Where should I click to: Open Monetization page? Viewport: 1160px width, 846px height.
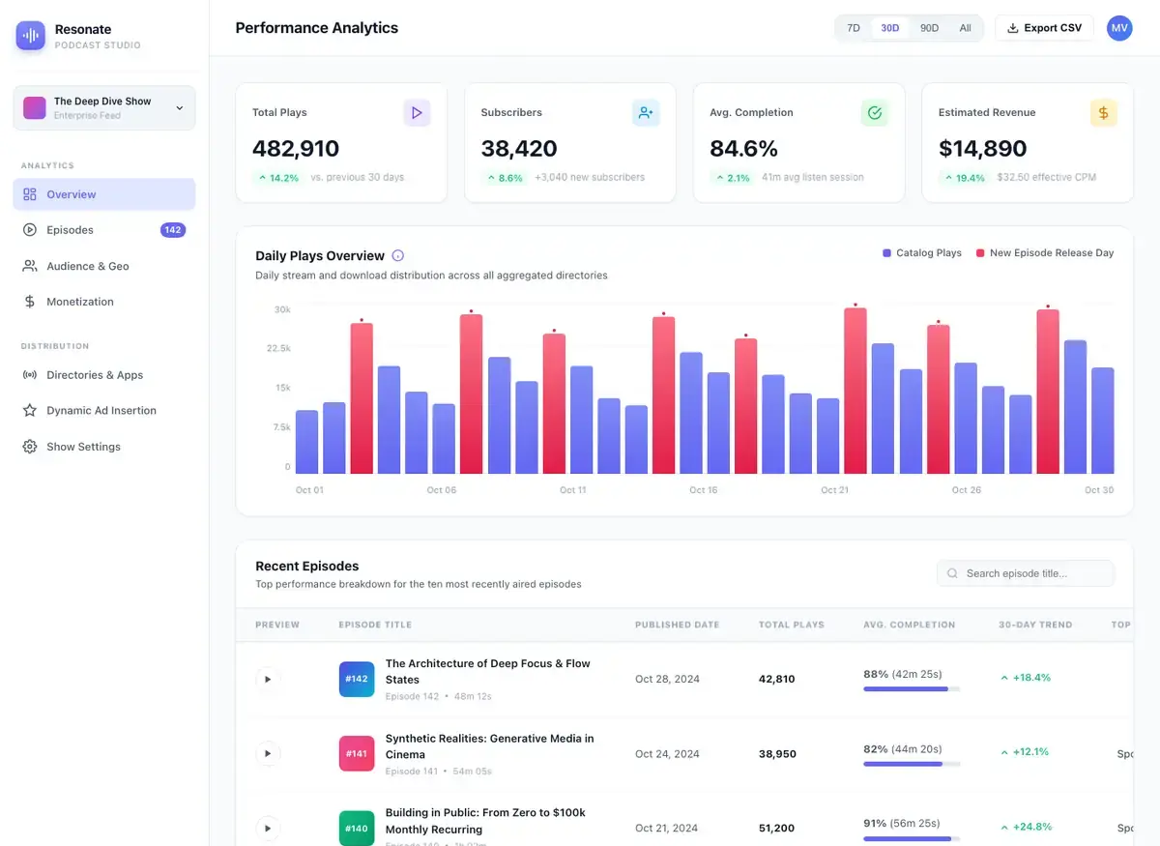pos(104,302)
